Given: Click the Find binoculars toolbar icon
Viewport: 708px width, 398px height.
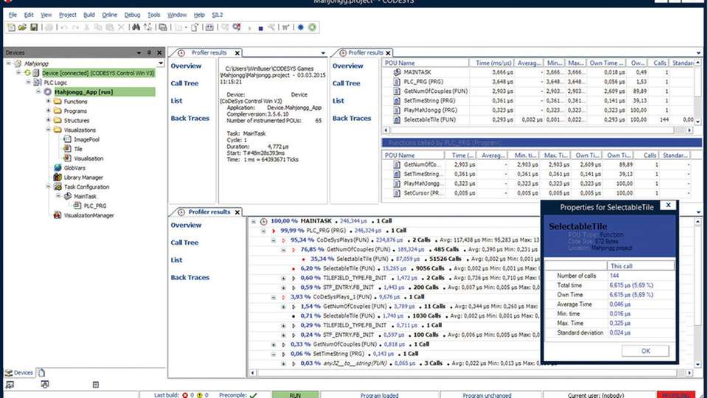Looking at the screenshot, I should pos(136,27).
